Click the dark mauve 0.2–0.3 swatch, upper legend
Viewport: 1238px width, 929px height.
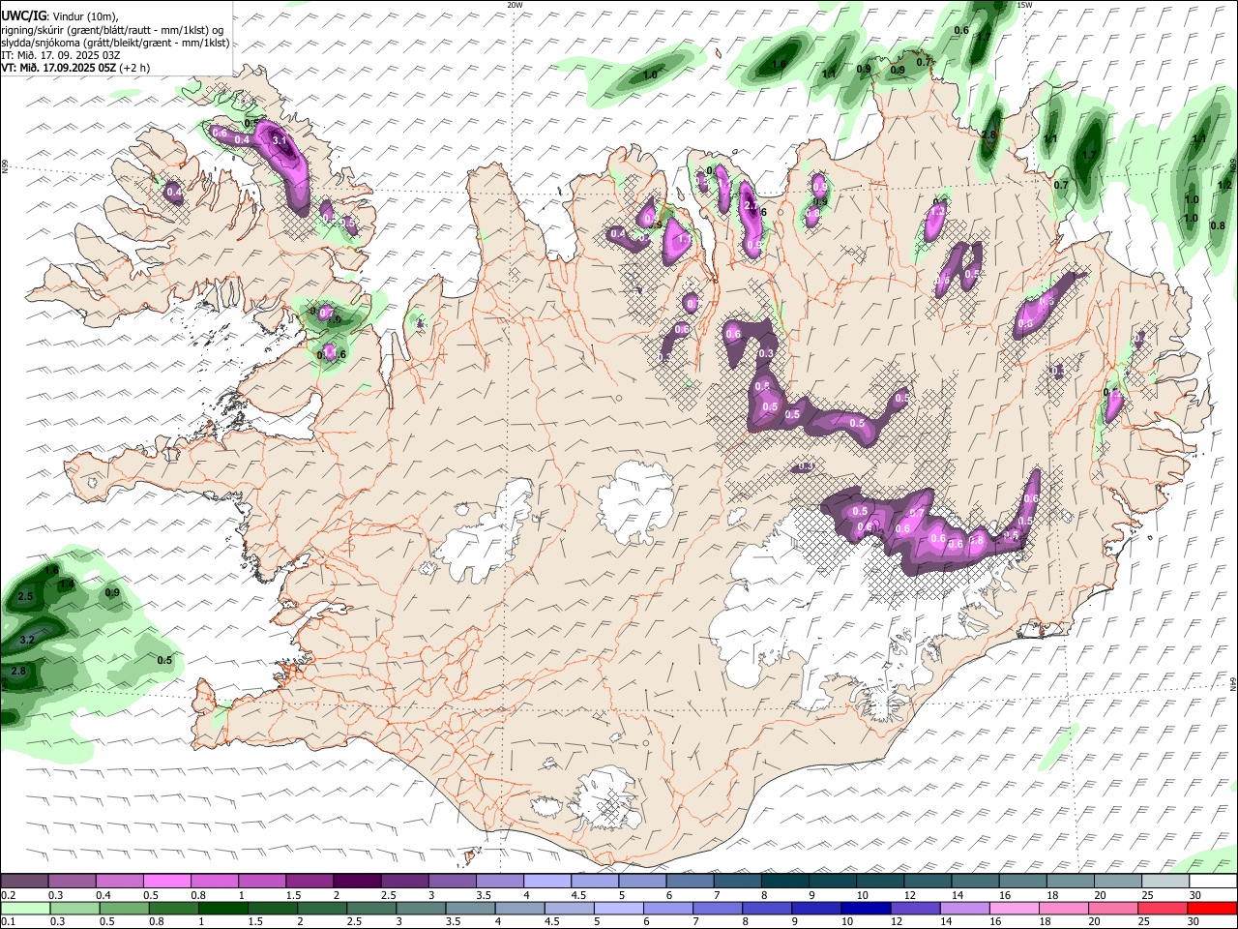tap(24, 881)
